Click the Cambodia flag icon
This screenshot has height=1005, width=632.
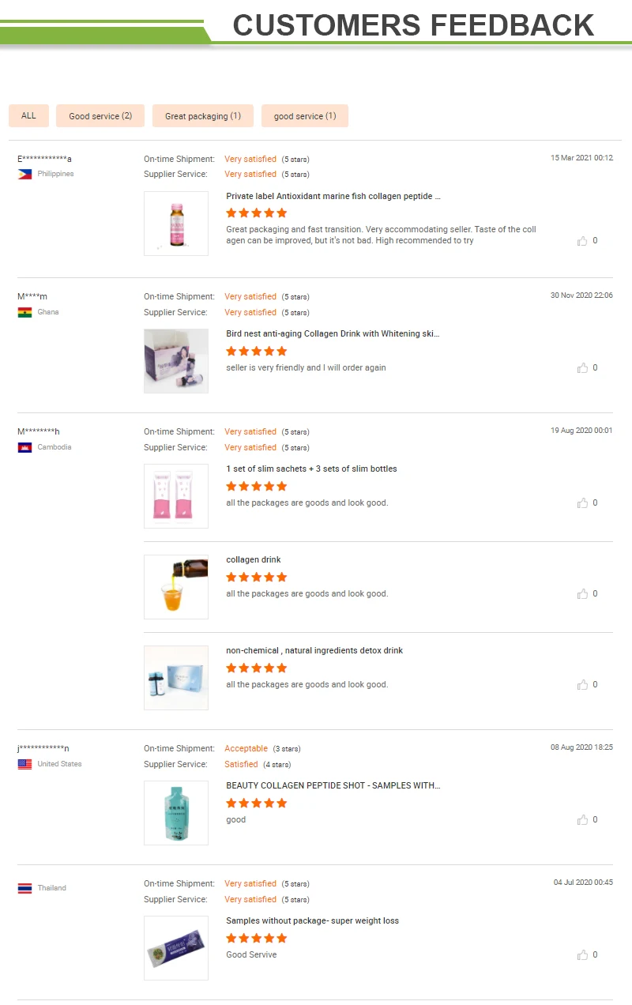click(x=23, y=446)
